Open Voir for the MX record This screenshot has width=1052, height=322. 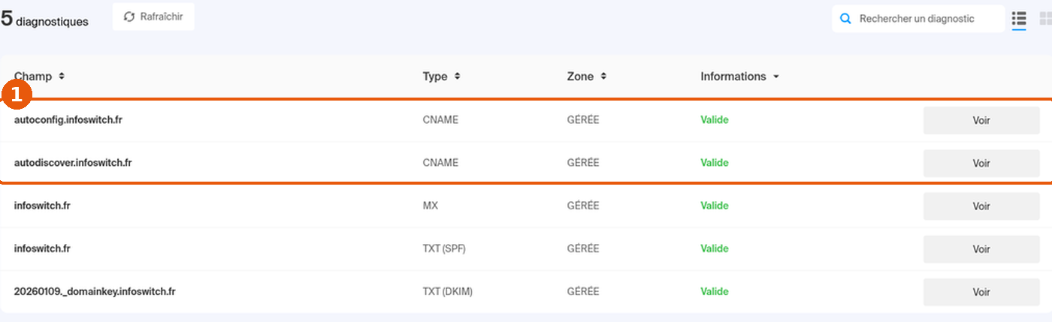click(x=981, y=206)
